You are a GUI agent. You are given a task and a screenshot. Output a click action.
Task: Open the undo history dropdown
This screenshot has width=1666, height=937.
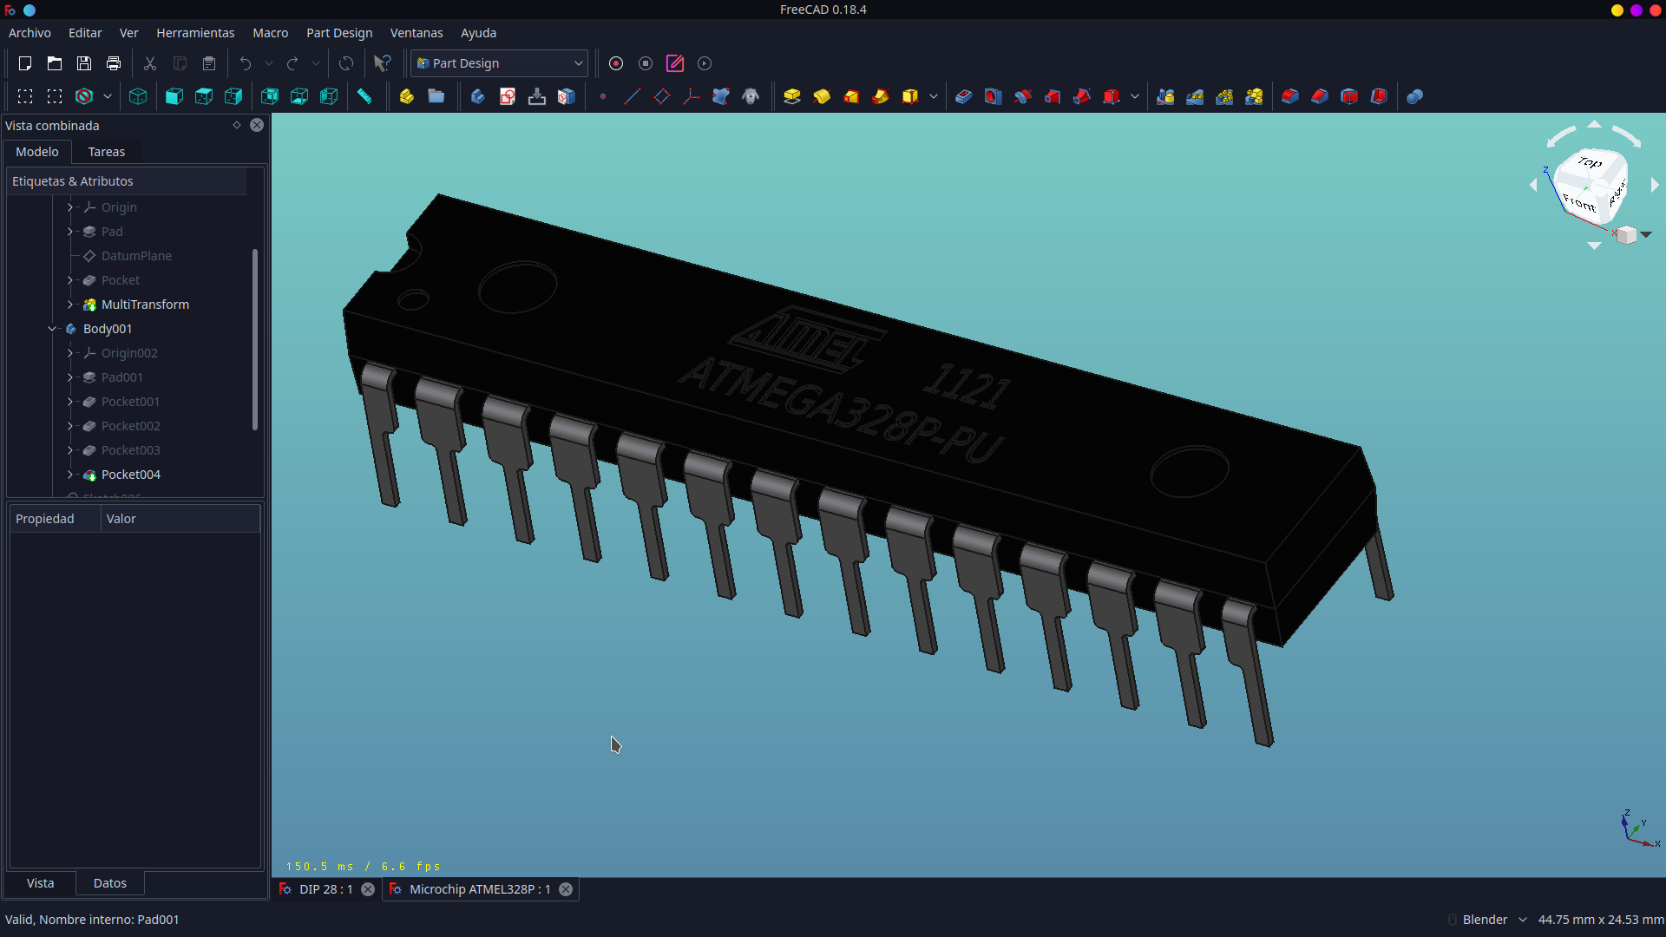pos(269,63)
